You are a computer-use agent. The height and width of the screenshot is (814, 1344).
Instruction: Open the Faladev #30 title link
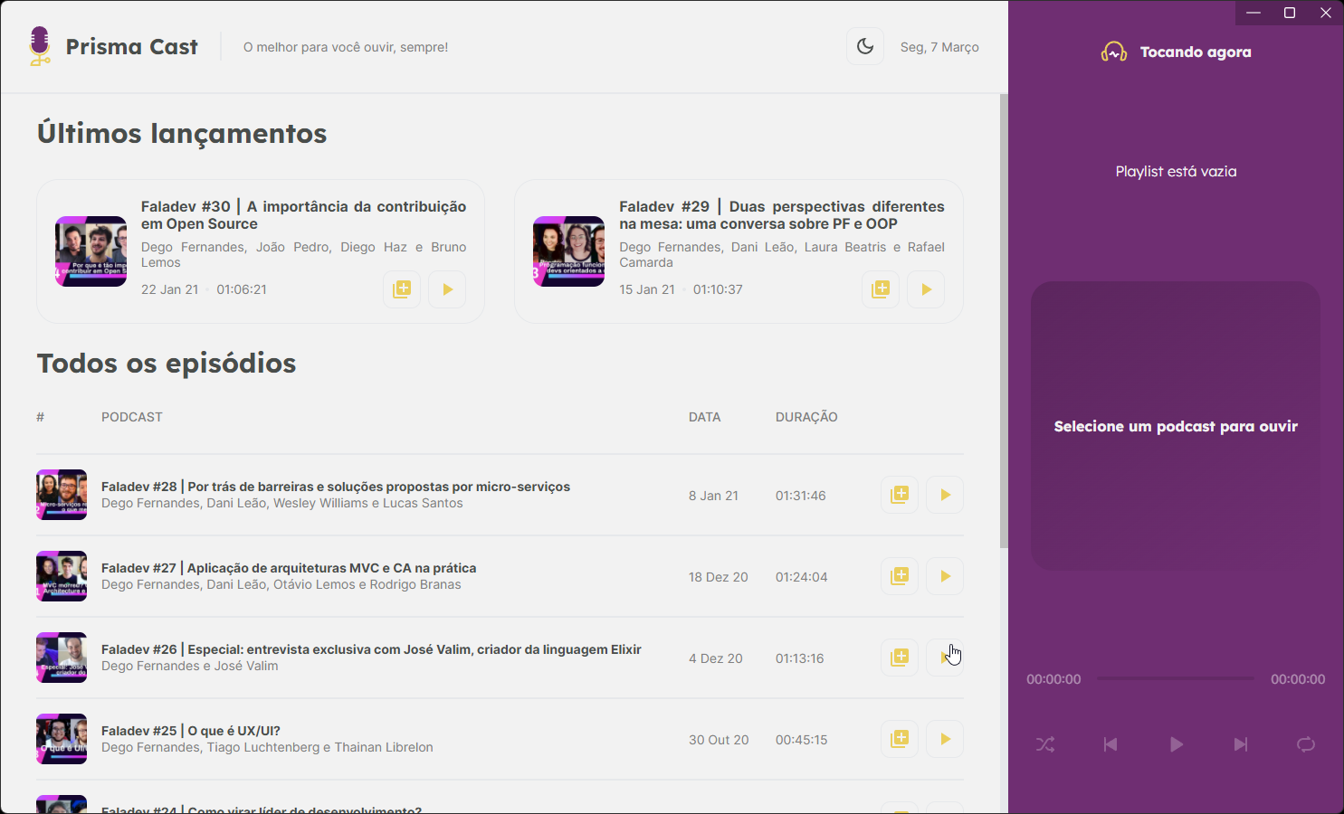point(303,215)
